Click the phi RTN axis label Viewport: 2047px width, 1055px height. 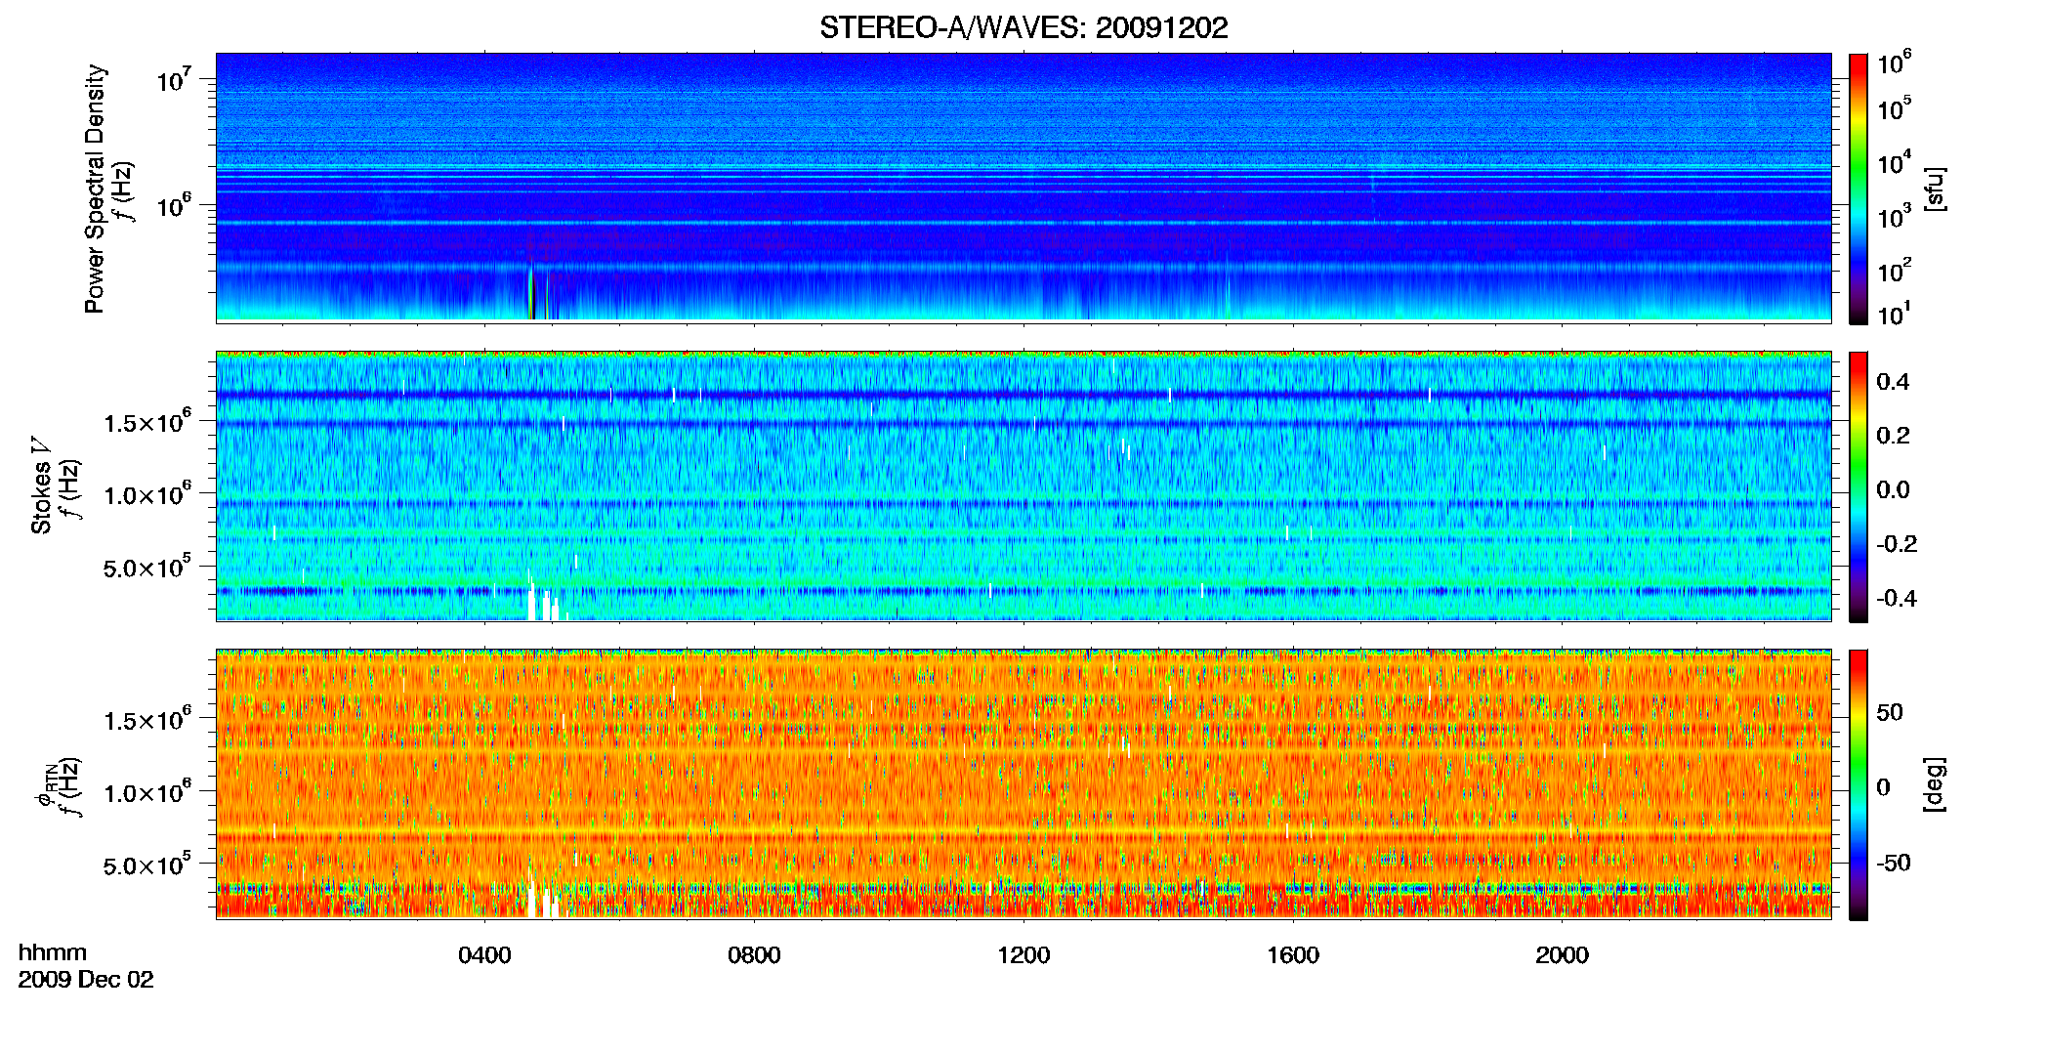[x=45, y=786]
